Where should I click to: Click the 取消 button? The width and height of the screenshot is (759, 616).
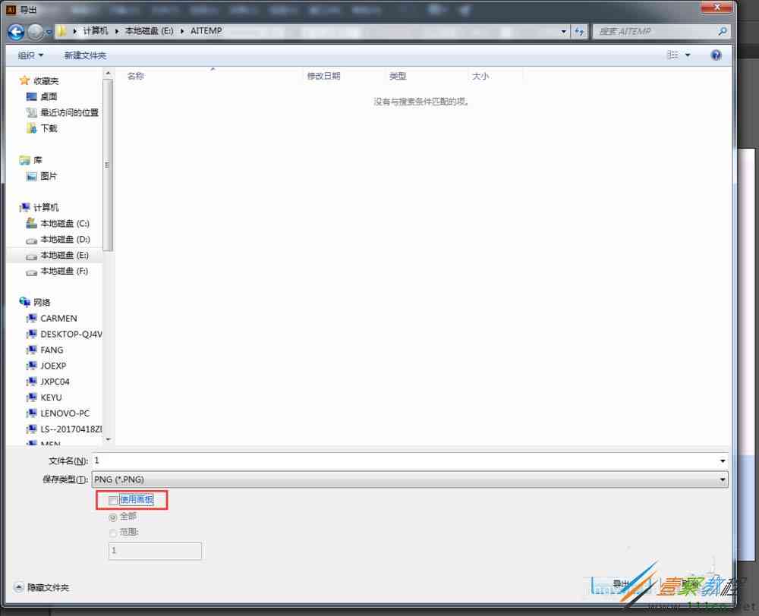(690, 585)
